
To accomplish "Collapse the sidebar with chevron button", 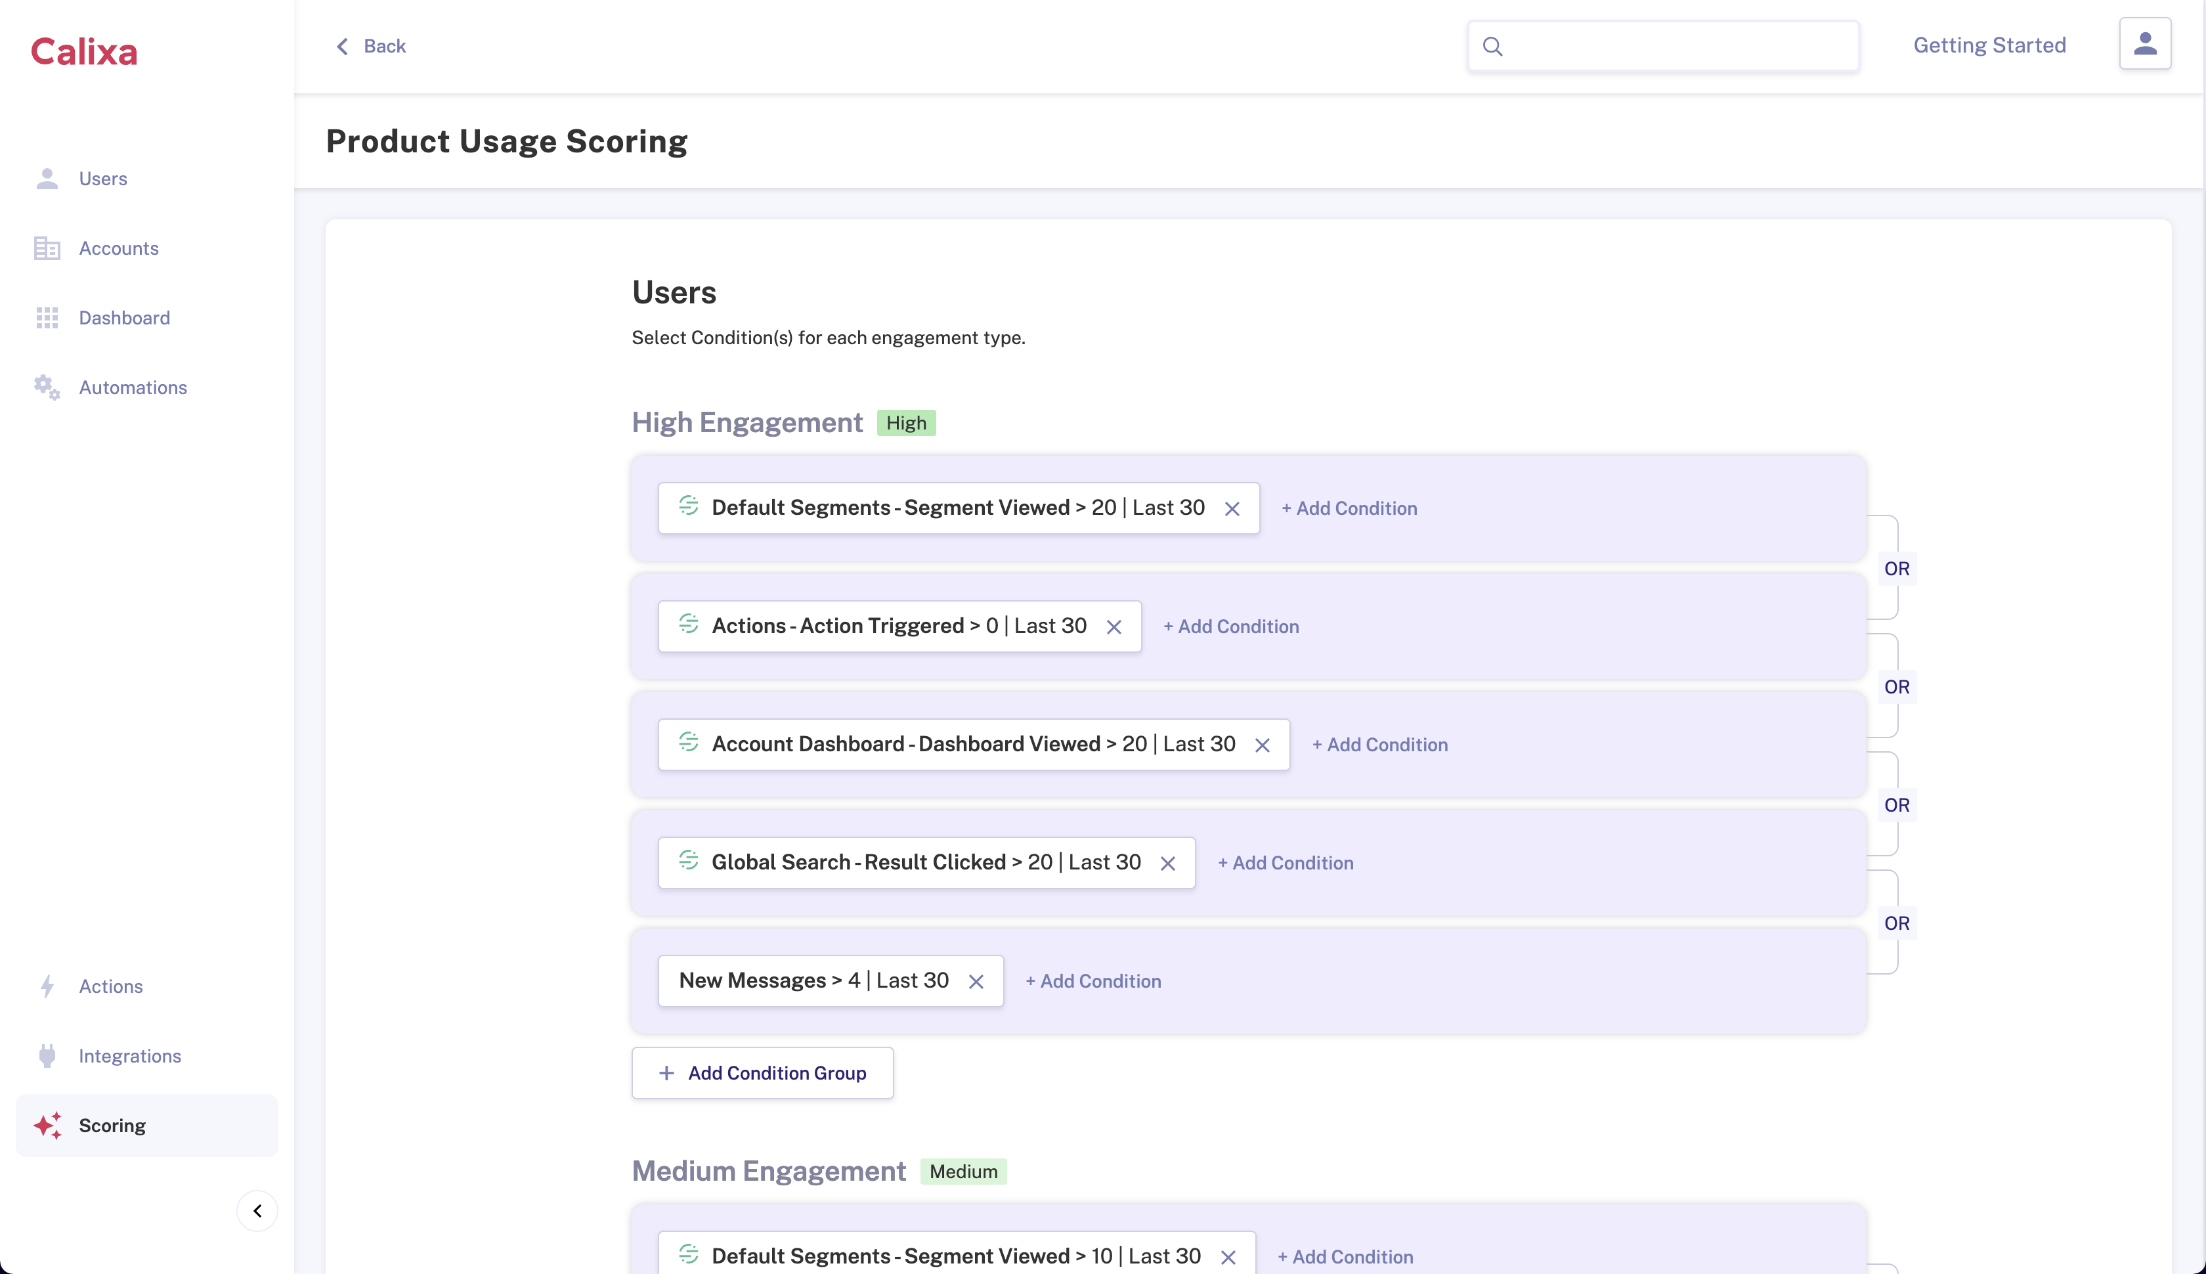I will pos(257,1210).
